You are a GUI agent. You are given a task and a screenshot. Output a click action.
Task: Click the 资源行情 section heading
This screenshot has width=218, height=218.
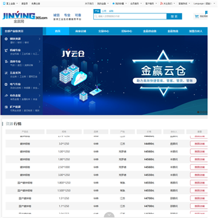(13, 124)
